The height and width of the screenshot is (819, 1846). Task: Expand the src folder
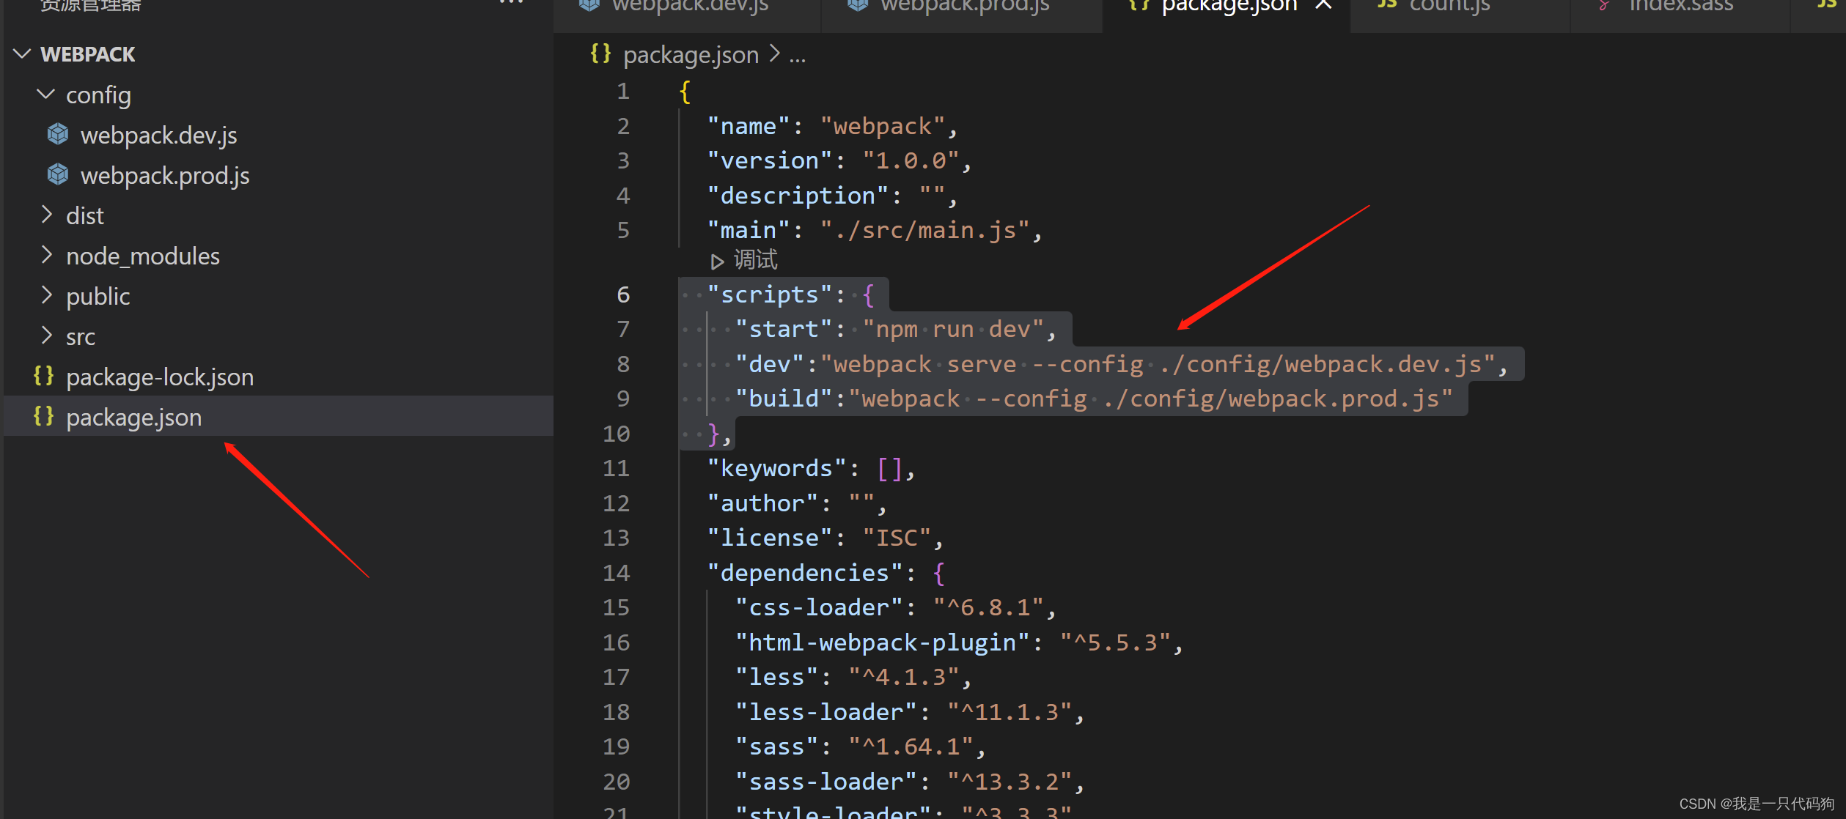[46, 336]
